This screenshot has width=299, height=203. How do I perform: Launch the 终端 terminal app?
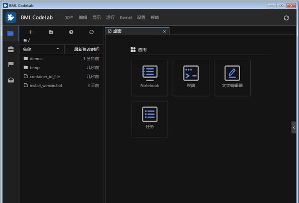click(x=191, y=78)
